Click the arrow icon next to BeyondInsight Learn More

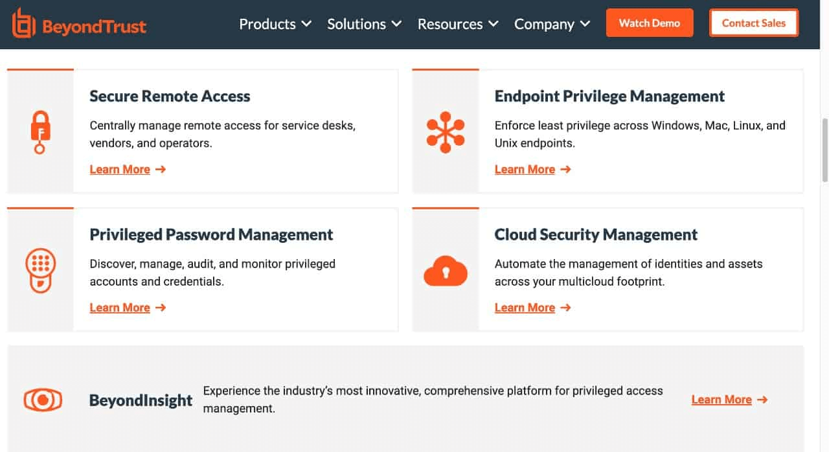click(x=762, y=400)
